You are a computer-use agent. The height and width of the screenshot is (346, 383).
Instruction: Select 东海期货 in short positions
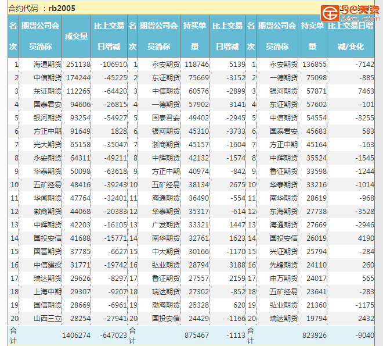284,212
